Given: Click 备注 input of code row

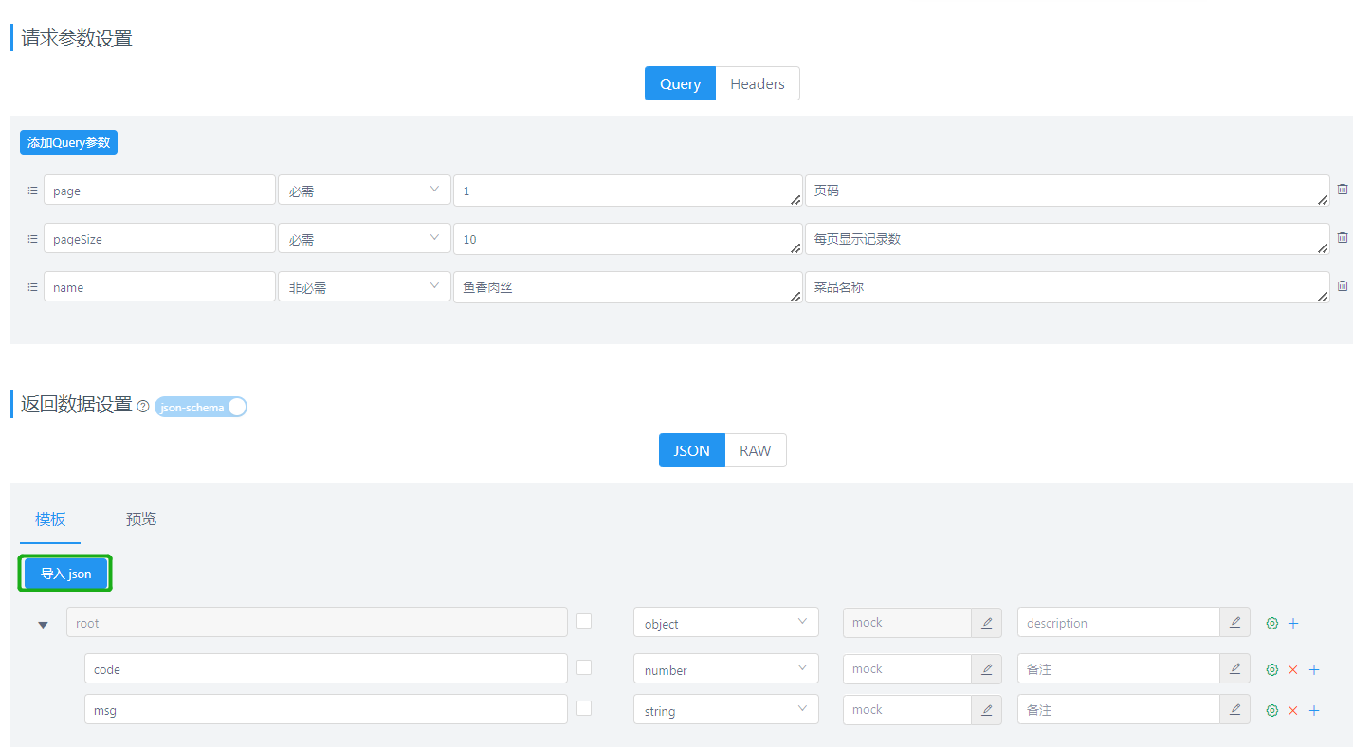Looking at the screenshot, I should (1119, 669).
